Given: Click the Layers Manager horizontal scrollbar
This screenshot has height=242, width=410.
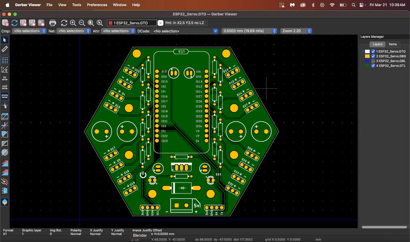Looking at the screenshot, I should coord(384,227).
